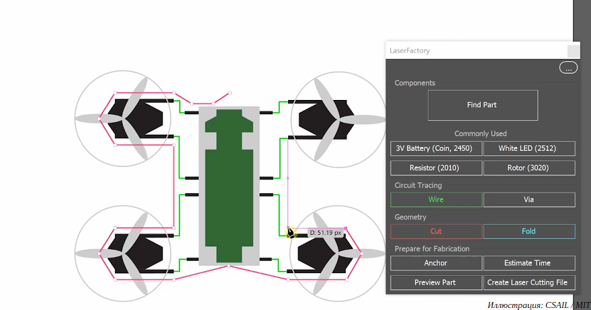Click Create Laser Cutting File
This screenshot has width=591, height=310.
(x=529, y=282)
